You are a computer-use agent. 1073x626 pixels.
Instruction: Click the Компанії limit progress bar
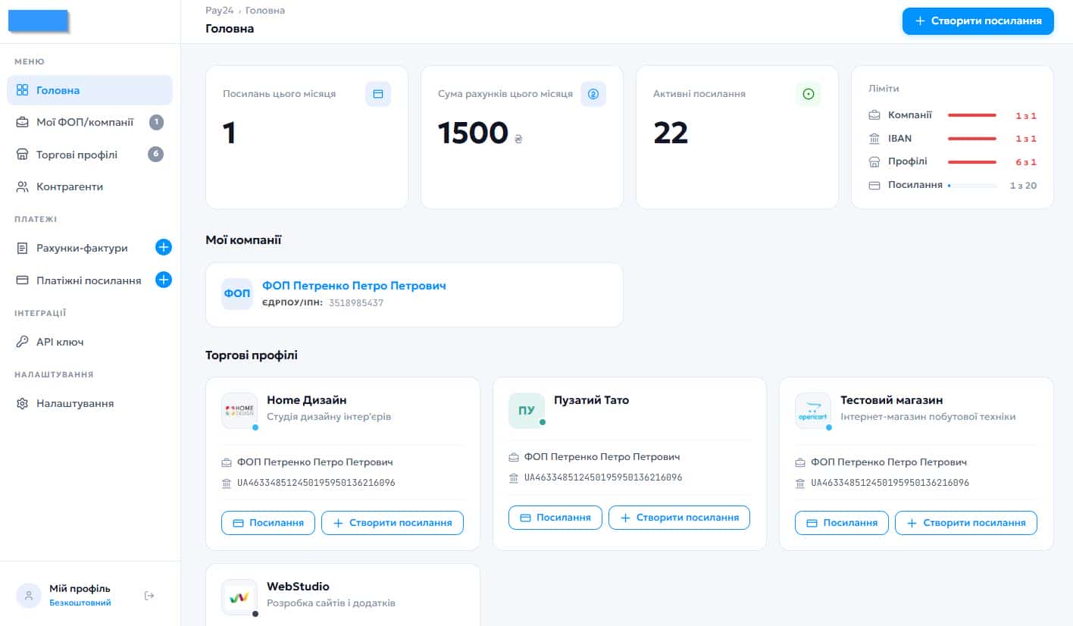click(972, 115)
